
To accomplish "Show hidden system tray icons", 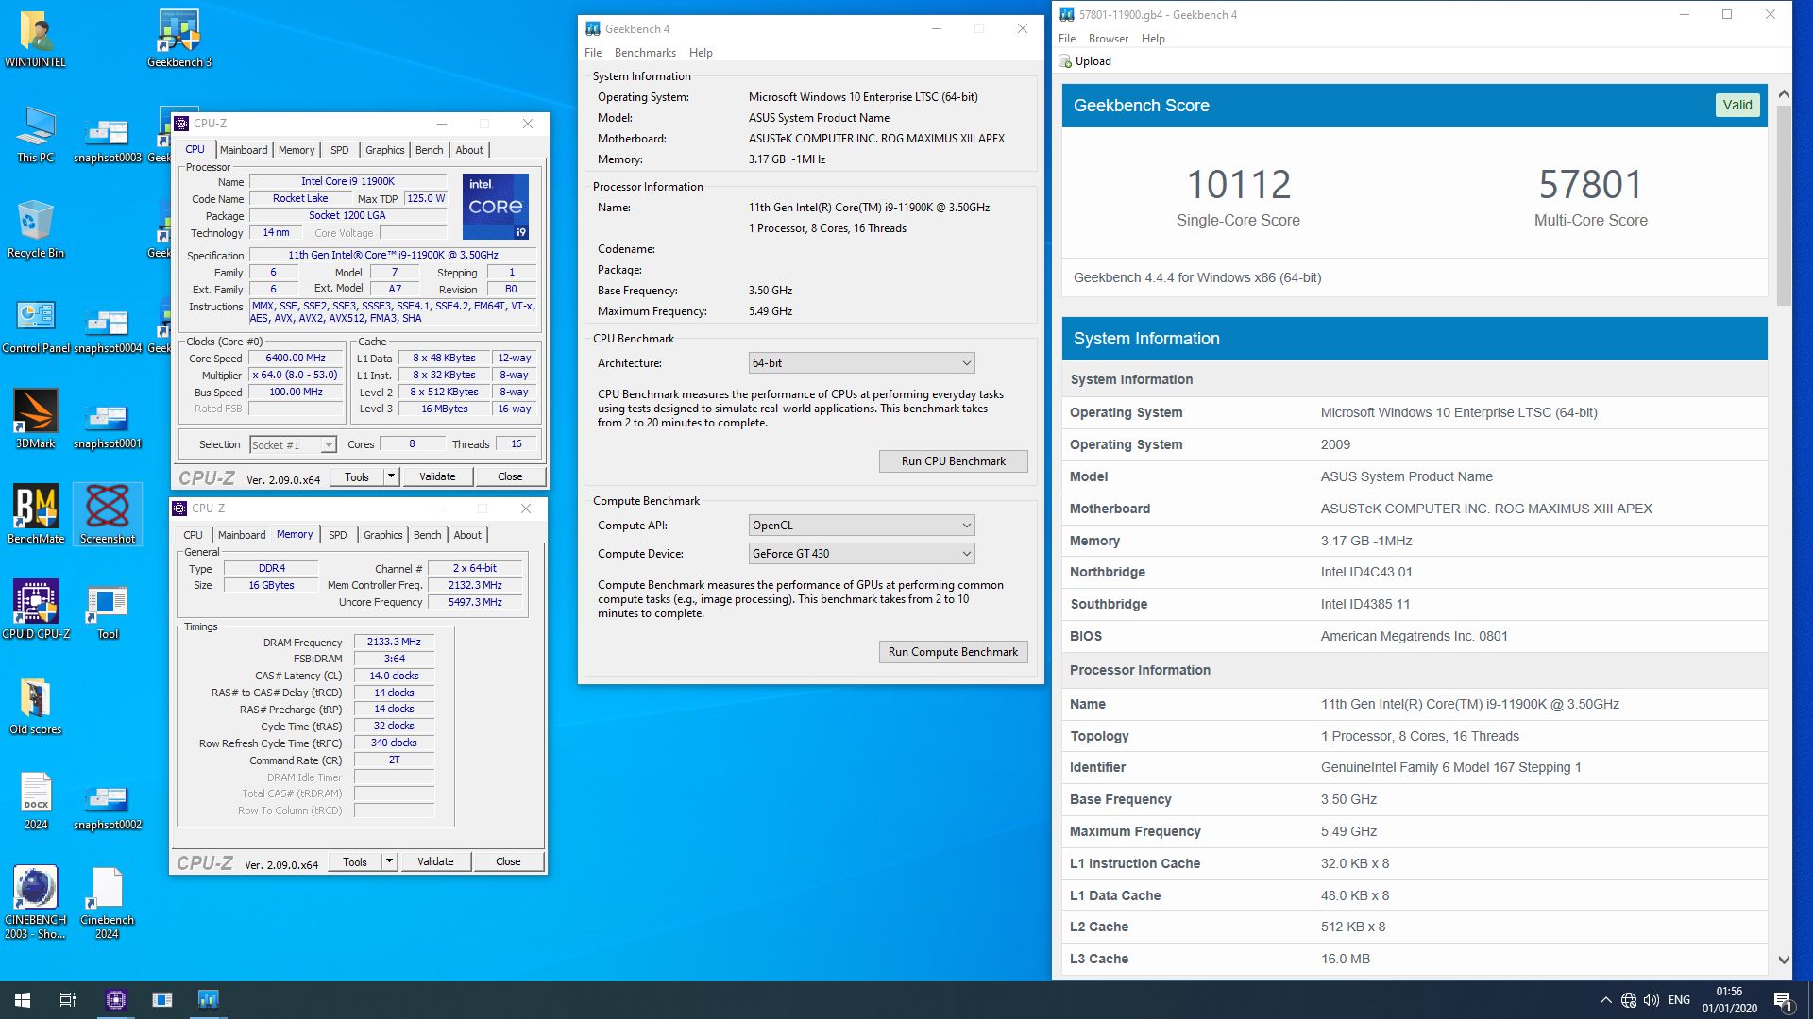I will (x=1605, y=1000).
